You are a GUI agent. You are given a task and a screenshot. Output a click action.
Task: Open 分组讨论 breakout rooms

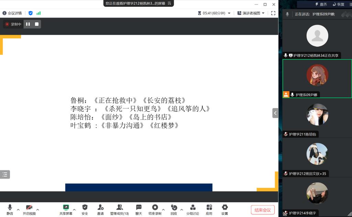(192, 209)
